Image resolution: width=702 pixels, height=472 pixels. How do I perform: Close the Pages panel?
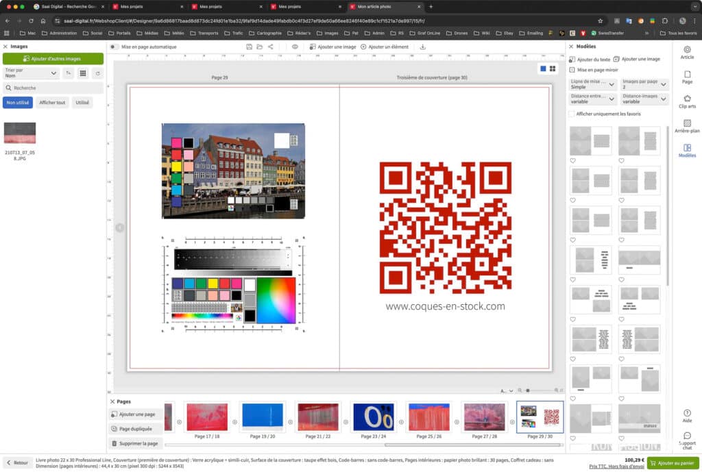[x=112, y=401]
